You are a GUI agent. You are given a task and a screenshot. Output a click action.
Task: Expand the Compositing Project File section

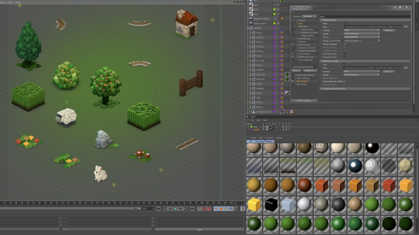coord(321,89)
